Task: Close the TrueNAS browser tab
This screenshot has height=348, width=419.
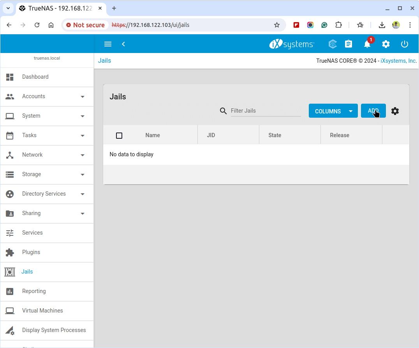Action: [x=100, y=8]
